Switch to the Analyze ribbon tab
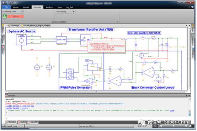The height and width of the screenshot is (131, 197). click(49, 7)
